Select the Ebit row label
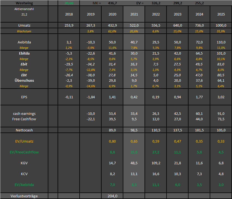This screenshot has width=232, height=199. pyautogui.click(x=24, y=64)
